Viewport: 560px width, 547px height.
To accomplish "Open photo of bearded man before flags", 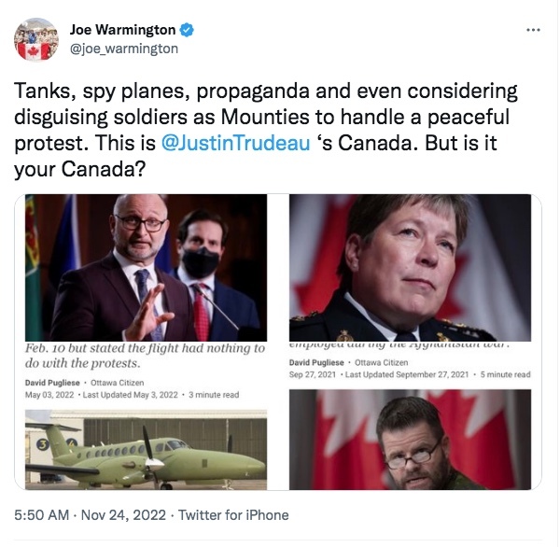I will 411,439.
